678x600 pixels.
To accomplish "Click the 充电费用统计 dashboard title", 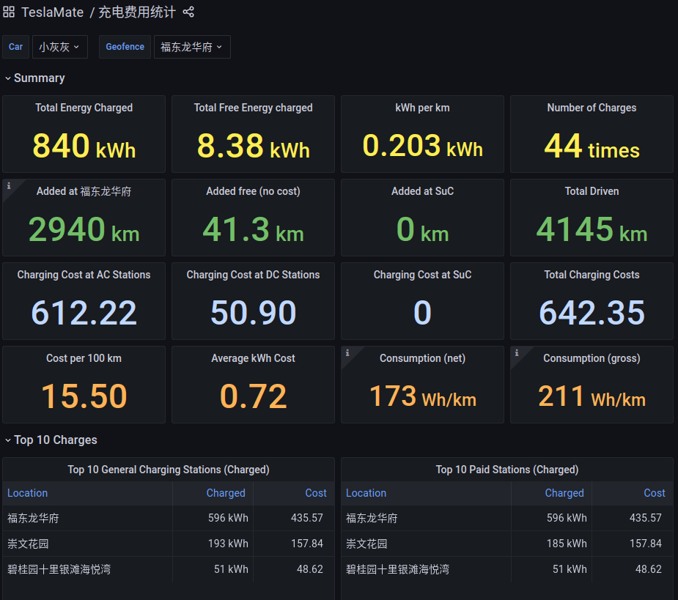I will 137,12.
